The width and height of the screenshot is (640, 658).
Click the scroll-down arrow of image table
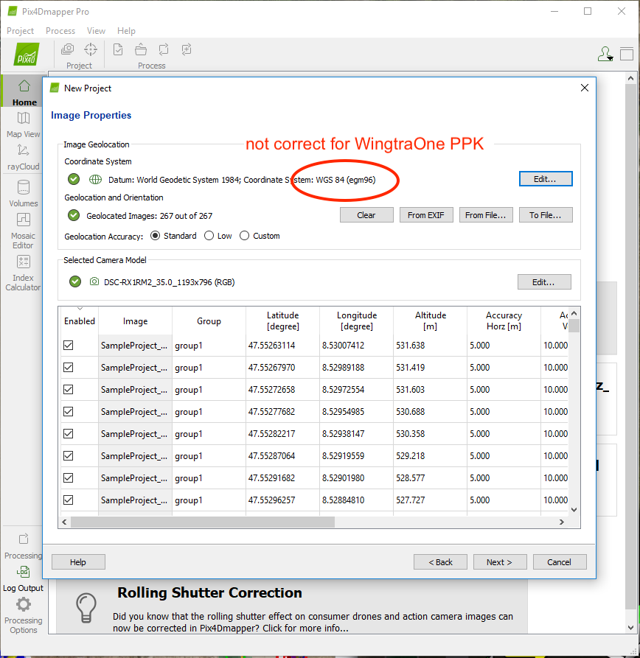pos(574,509)
